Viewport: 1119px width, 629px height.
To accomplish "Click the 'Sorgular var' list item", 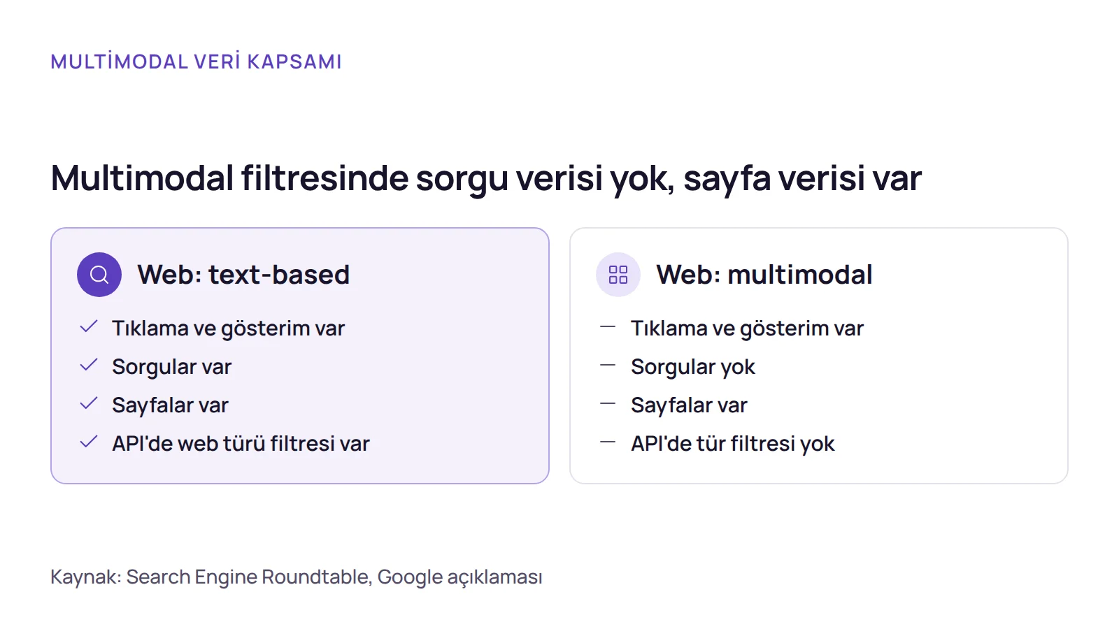I will (x=172, y=366).
